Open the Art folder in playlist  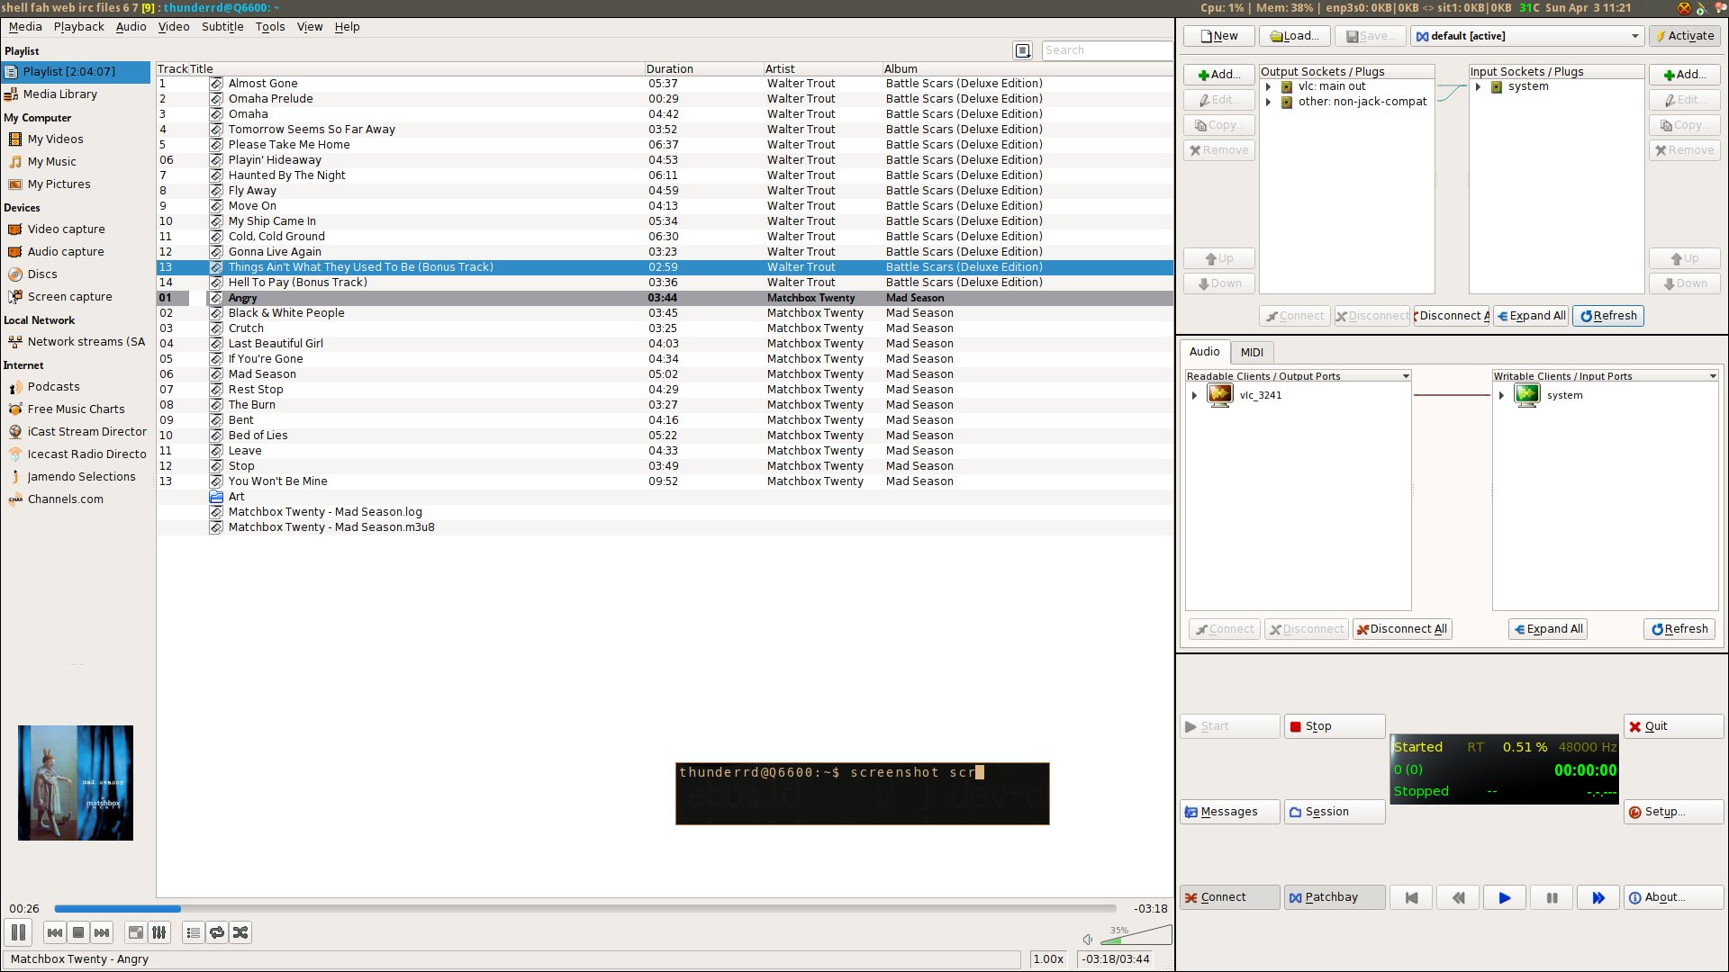pos(236,496)
